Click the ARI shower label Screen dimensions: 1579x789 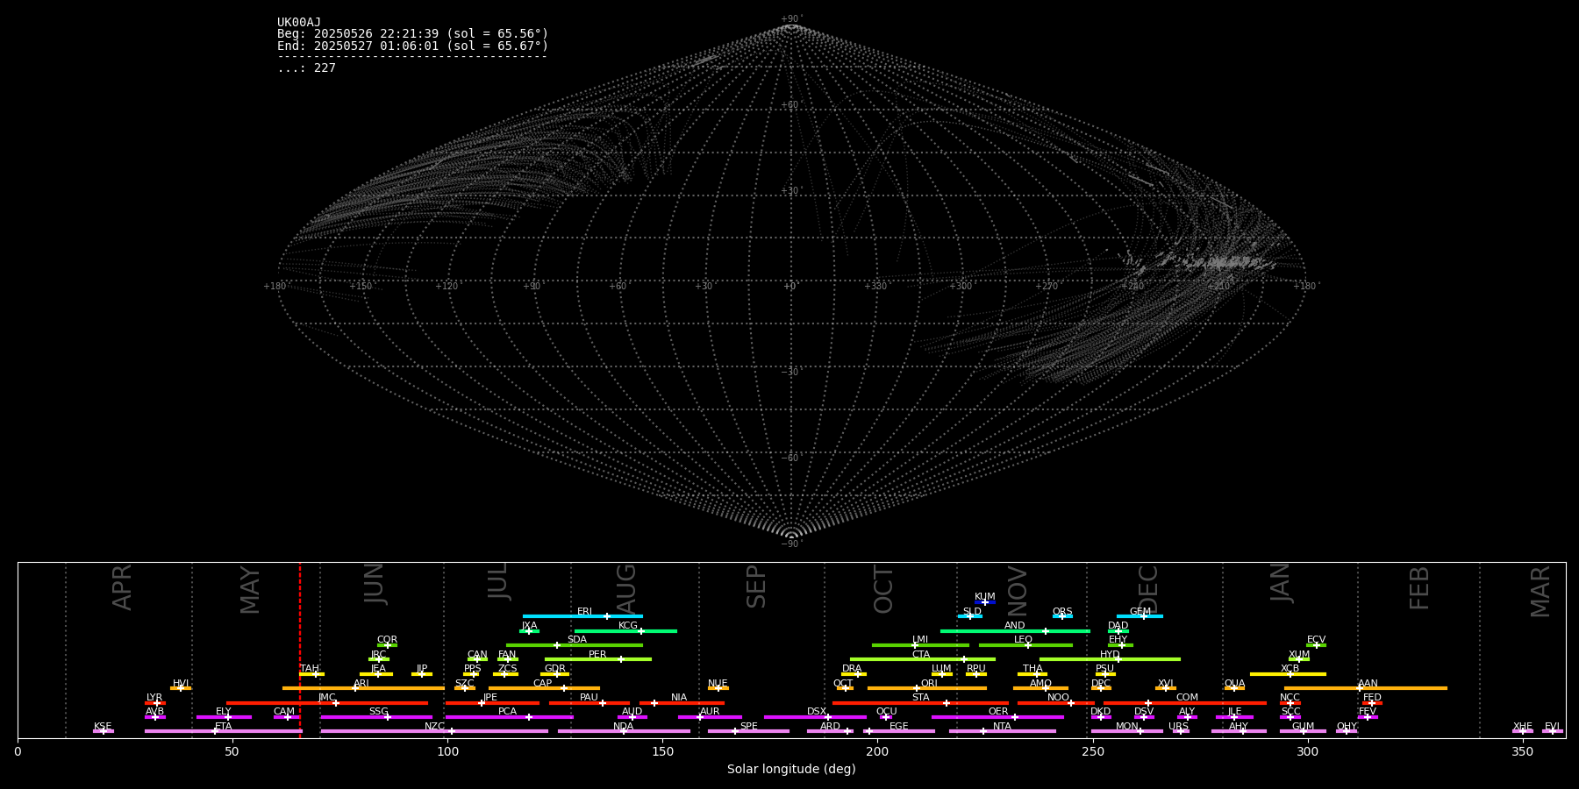click(x=361, y=684)
